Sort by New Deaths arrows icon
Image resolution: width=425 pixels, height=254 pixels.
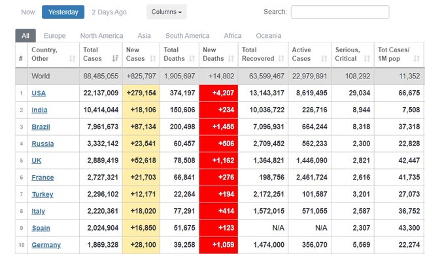(x=231, y=59)
